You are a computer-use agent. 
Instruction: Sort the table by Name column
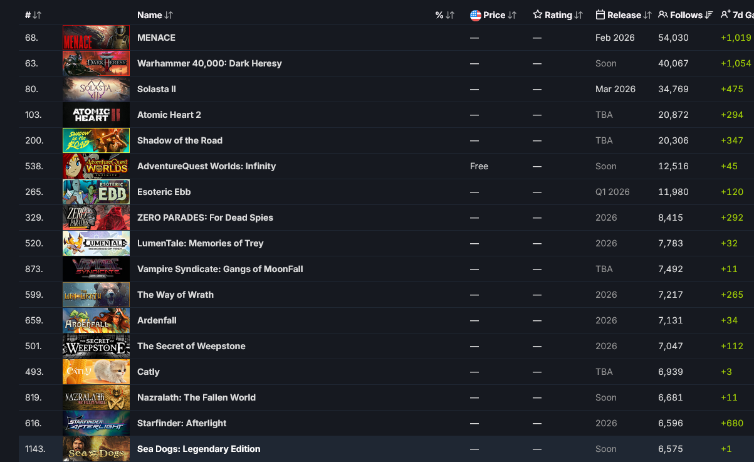point(155,15)
